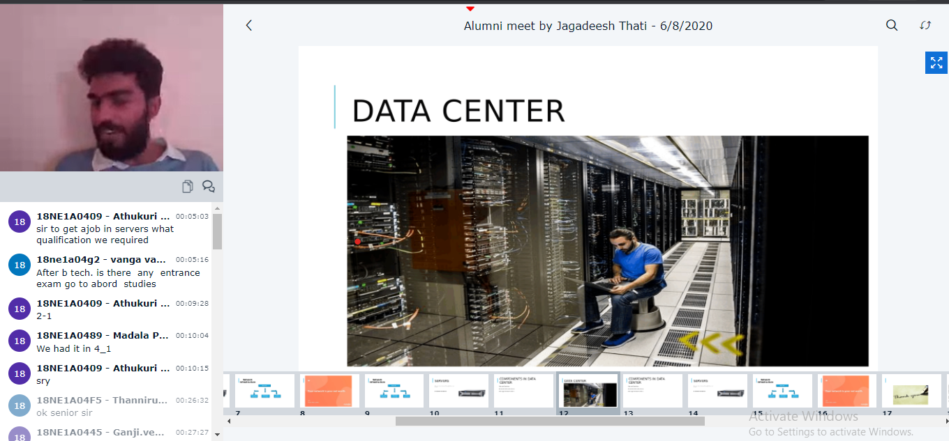The width and height of the screenshot is (949, 441).
Task: Click timestamp 00:05:16 in chat
Action: 192,260
